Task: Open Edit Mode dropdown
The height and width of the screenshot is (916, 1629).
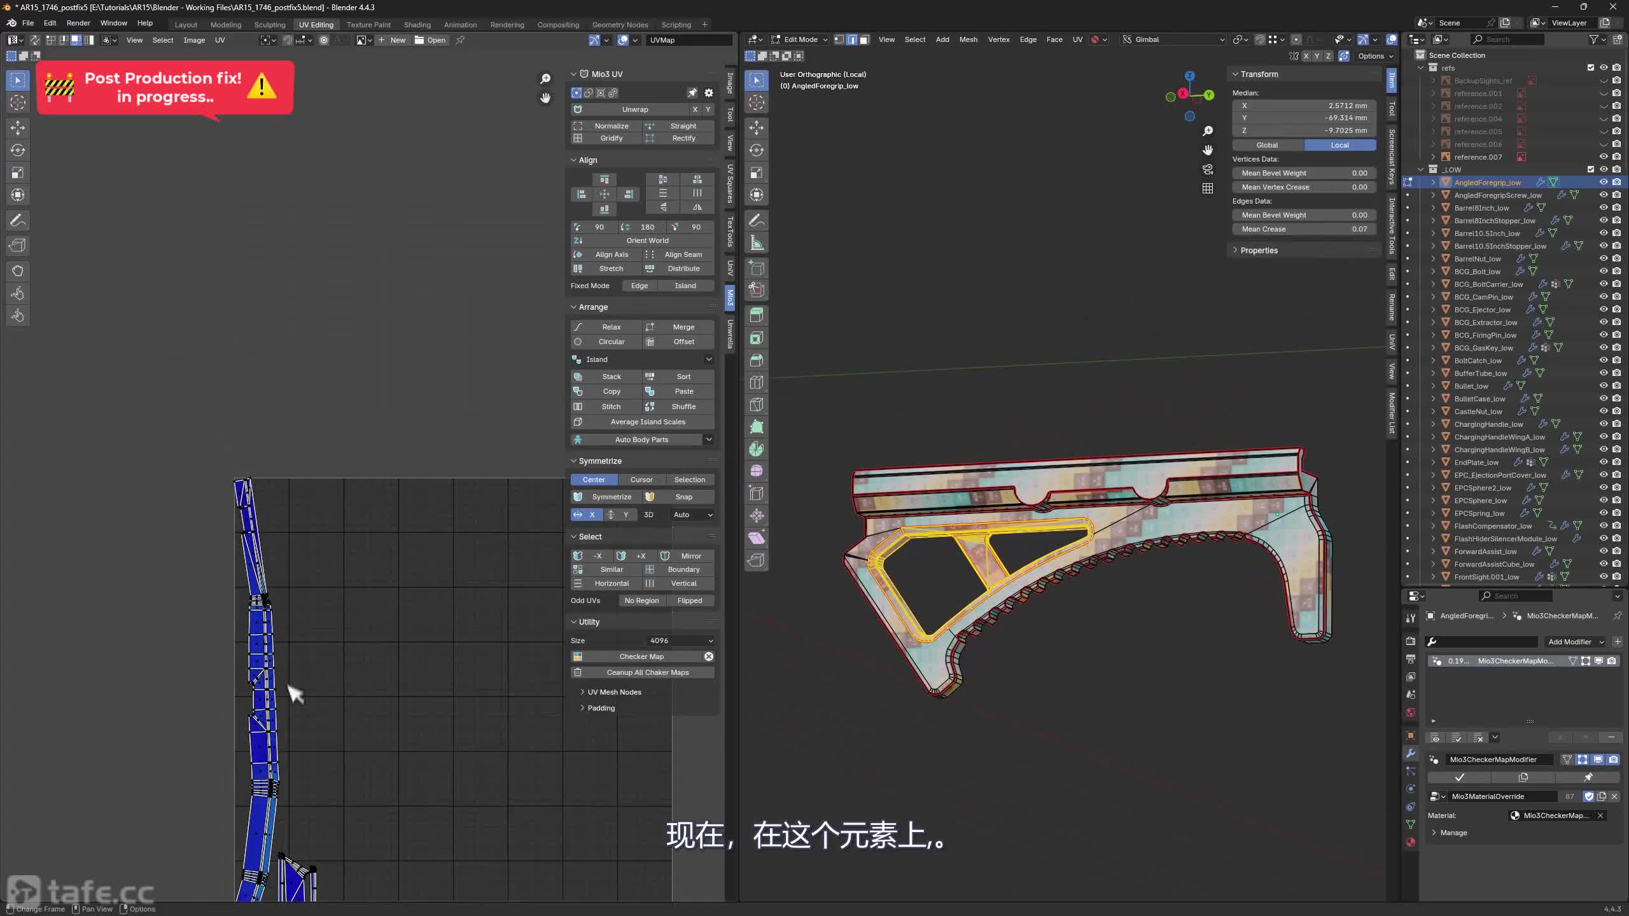Action: tap(800, 39)
